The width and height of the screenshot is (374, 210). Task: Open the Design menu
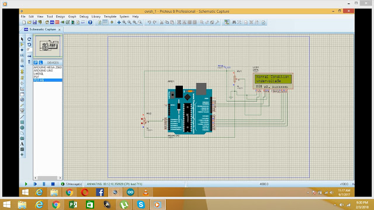coord(60,16)
